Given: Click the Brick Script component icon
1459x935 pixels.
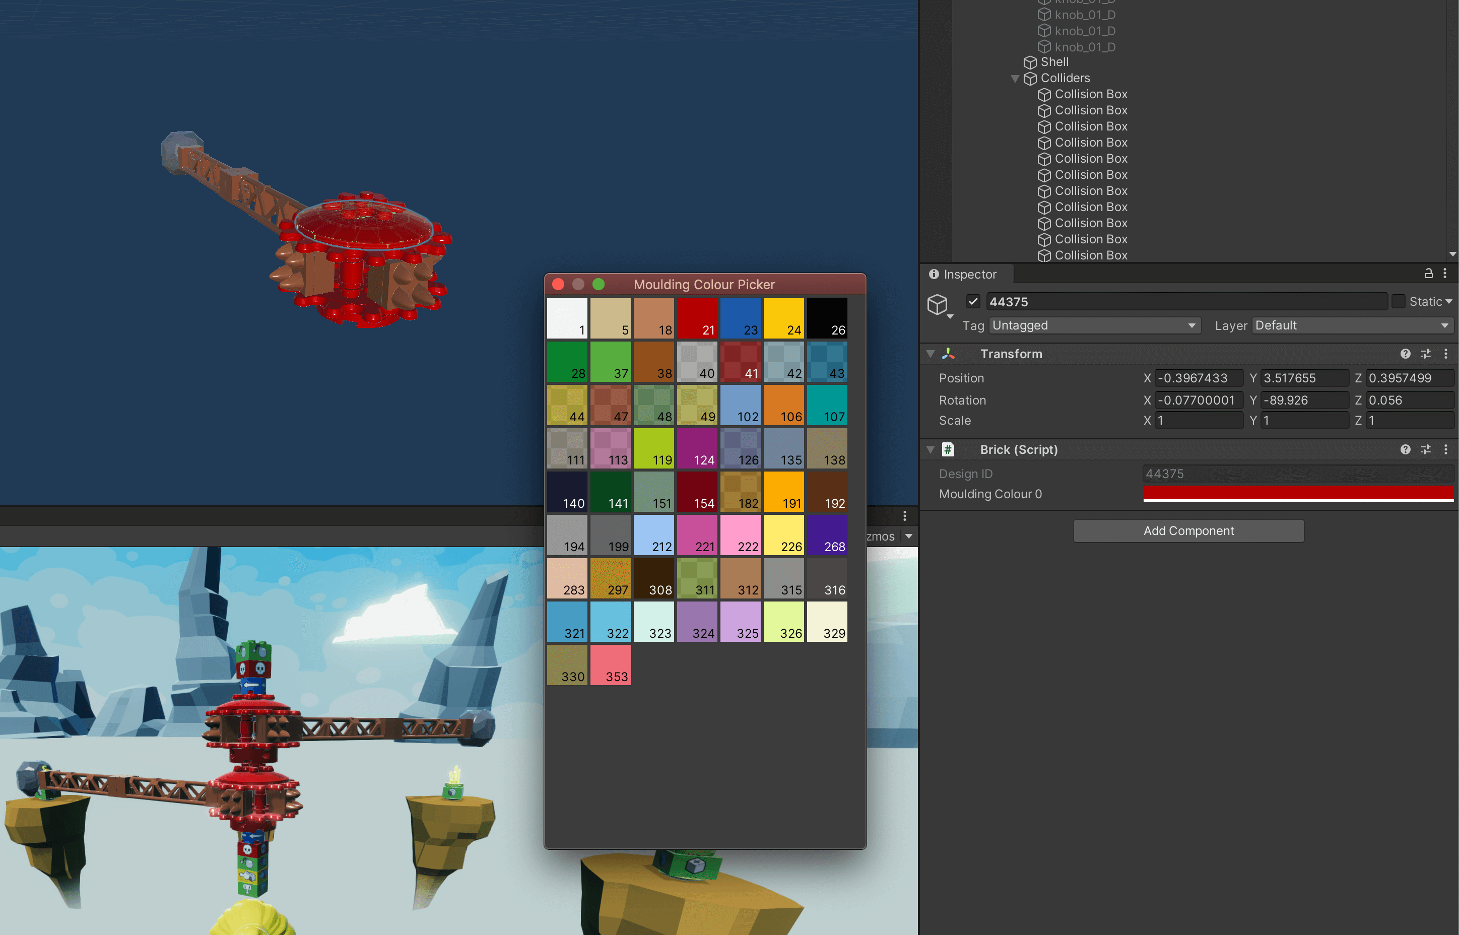Looking at the screenshot, I should 949,448.
